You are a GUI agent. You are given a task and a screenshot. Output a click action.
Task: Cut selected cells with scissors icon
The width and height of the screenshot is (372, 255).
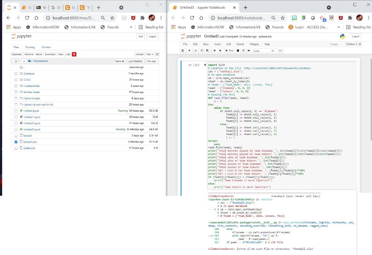(x=196, y=50)
